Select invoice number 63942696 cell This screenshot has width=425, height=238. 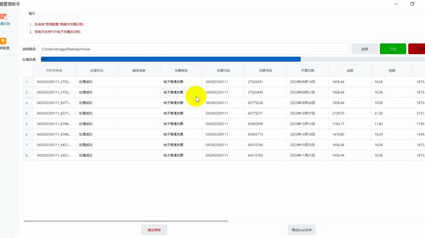pos(266,124)
